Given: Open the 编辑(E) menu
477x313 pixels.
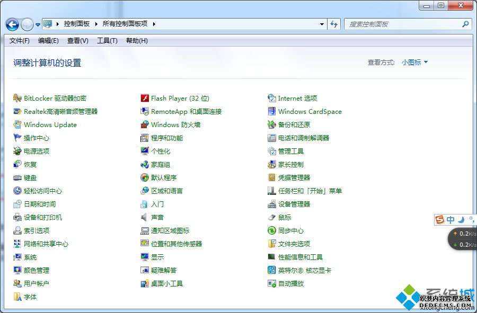Looking at the screenshot, I should click(x=48, y=41).
